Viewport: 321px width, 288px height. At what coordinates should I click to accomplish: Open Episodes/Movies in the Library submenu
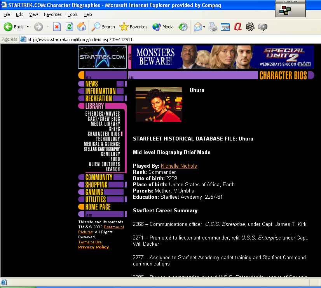tap(103, 114)
